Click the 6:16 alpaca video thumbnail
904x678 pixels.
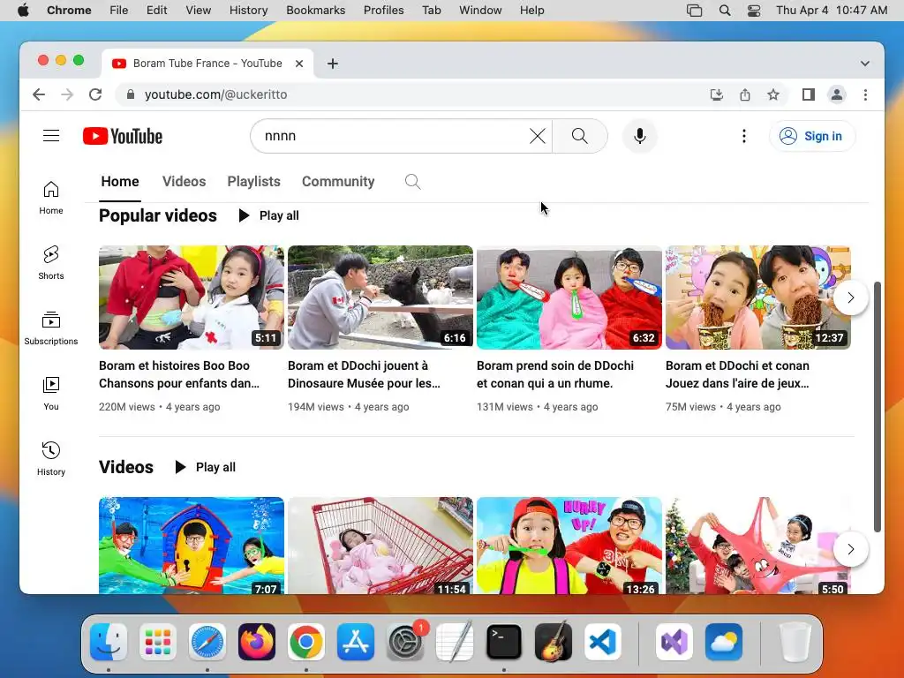click(380, 298)
